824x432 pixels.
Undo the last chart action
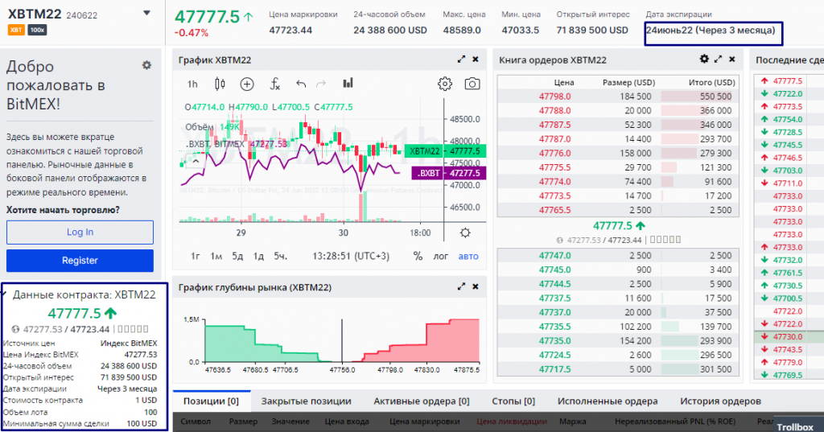tap(301, 84)
